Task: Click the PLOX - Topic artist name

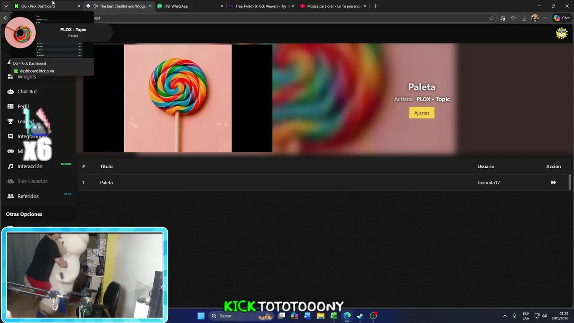Action: coord(433,99)
